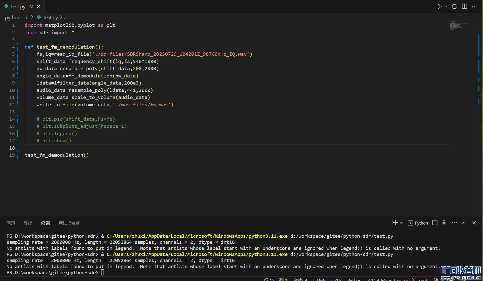Maximize the panel size with up chevron
483x281 pixels.
click(x=464, y=223)
